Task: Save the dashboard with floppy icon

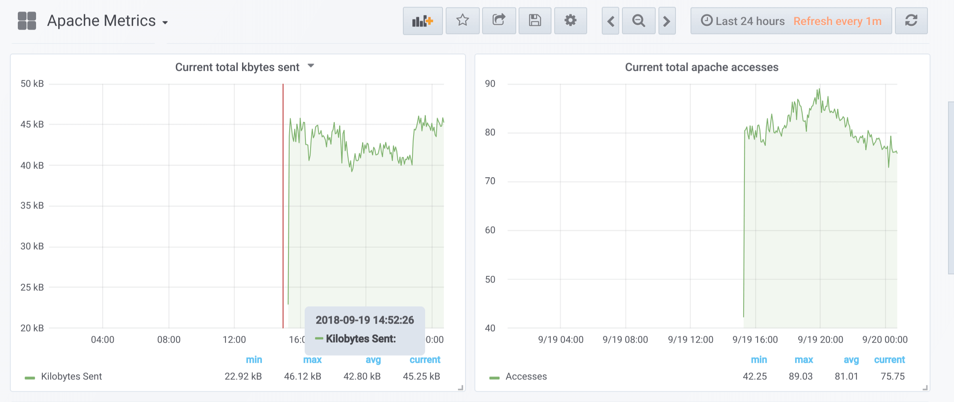Action: click(x=535, y=21)
